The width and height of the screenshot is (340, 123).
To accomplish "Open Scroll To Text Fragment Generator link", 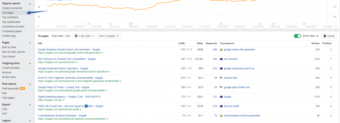I will [x=70, y=78].
